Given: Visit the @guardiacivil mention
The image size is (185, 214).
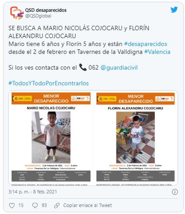Looking at the screenshot, I should pyautogui.click(x=119, y=67).
